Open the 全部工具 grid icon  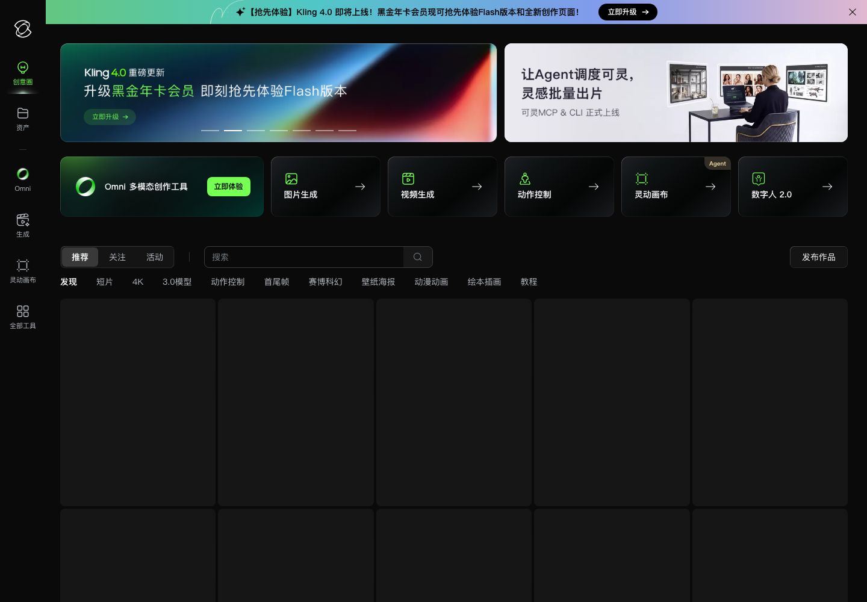click(x=23, y=311)
